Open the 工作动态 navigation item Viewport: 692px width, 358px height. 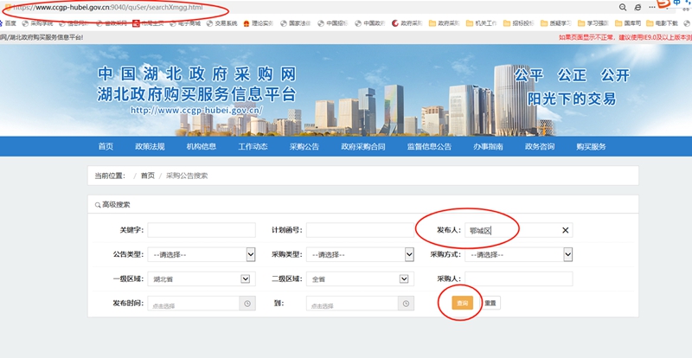pos(253,146)
